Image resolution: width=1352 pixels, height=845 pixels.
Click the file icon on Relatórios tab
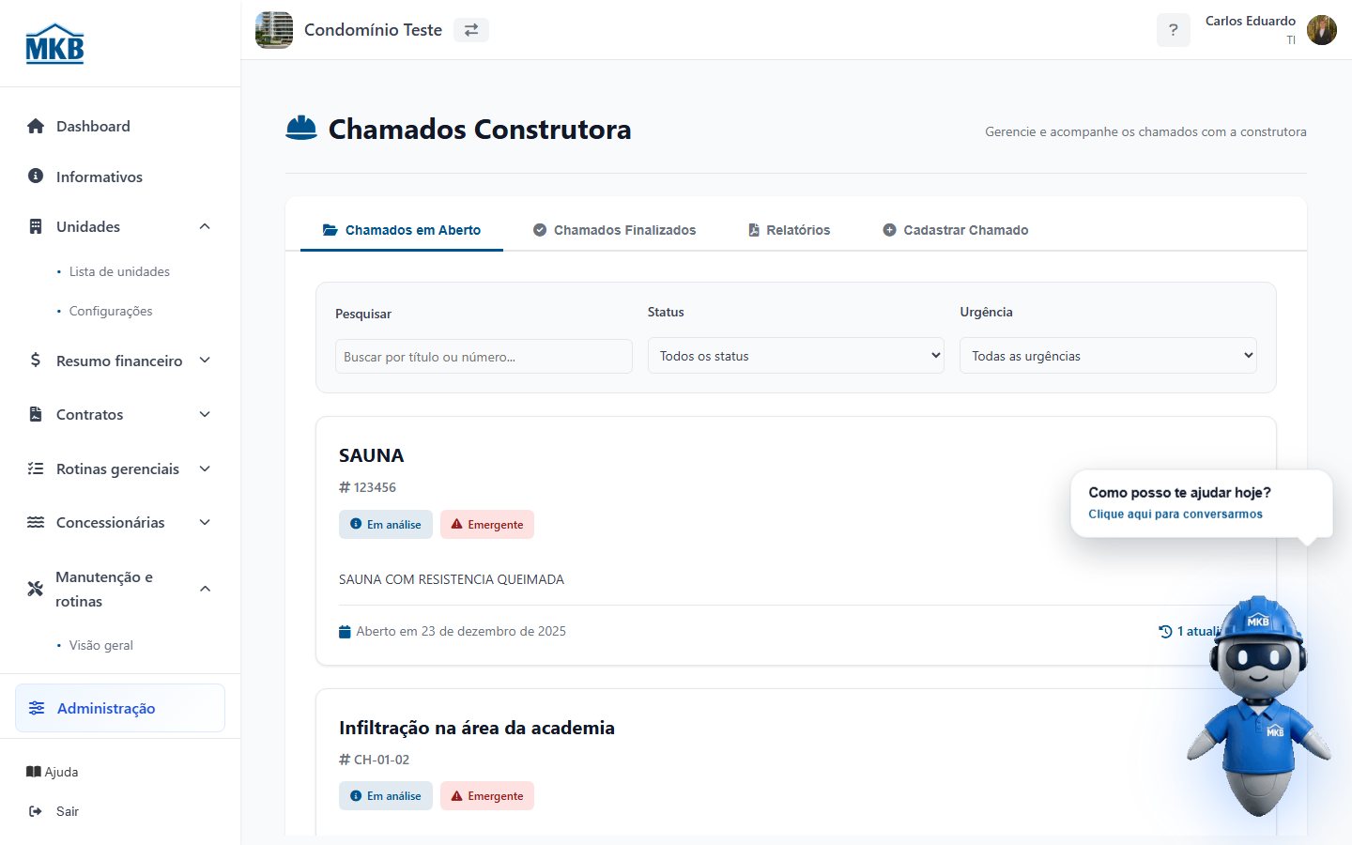tap(754, 230)
